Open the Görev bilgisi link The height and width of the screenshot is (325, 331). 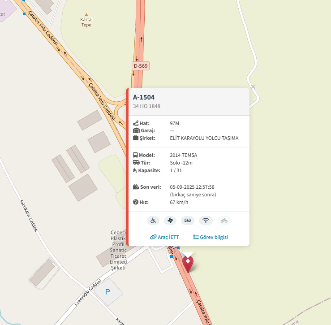(211, 237)
